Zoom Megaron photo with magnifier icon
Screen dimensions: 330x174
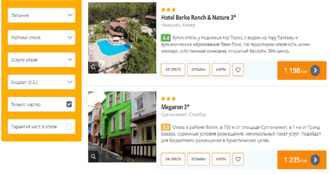tap(93, 157)
